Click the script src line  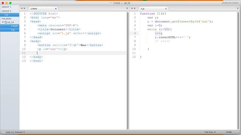click(x=69, y=33)
